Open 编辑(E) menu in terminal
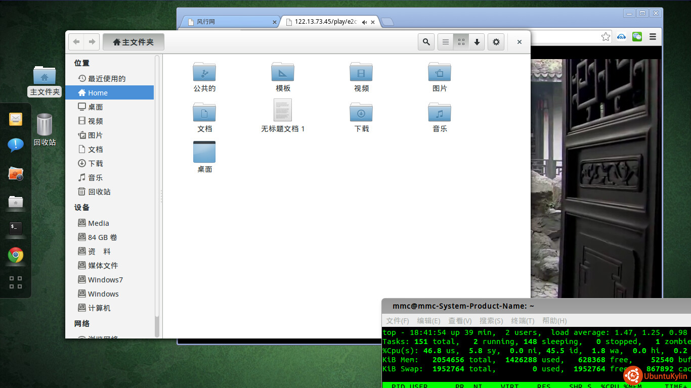 428,321
